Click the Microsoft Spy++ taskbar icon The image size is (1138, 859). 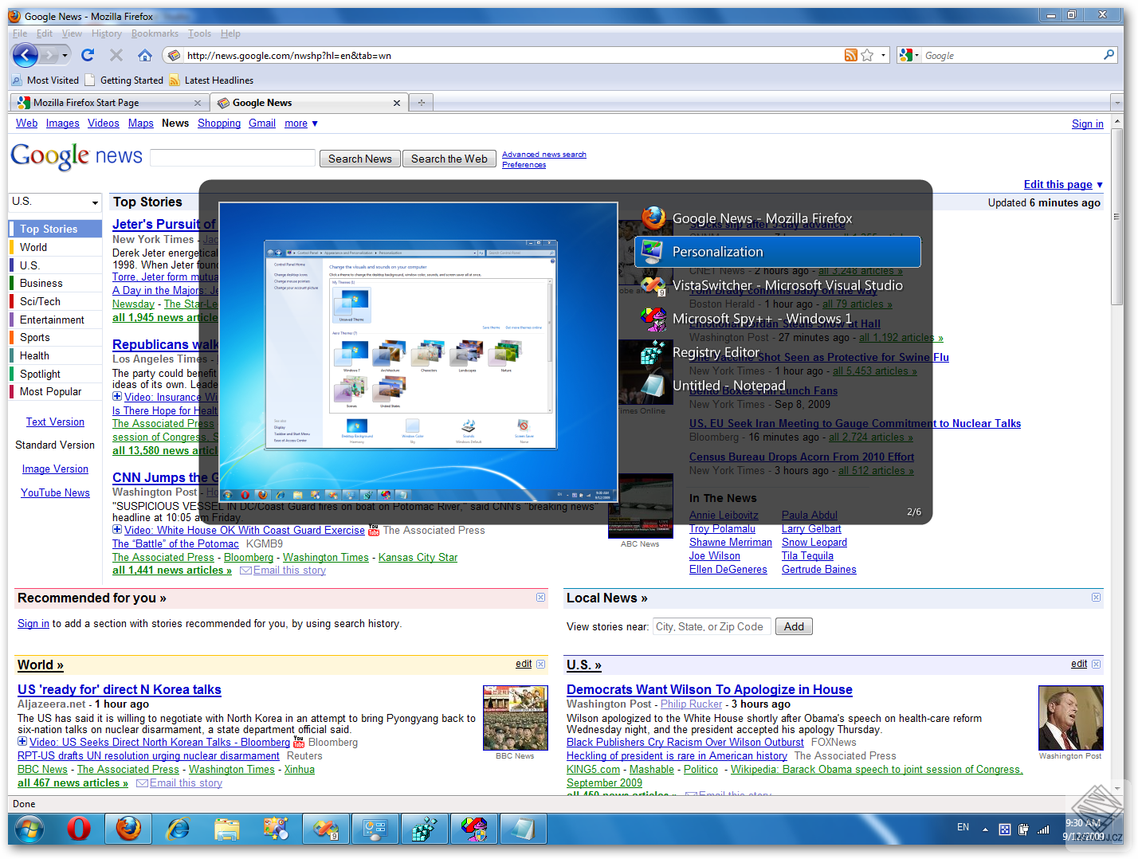pos(474,830)
